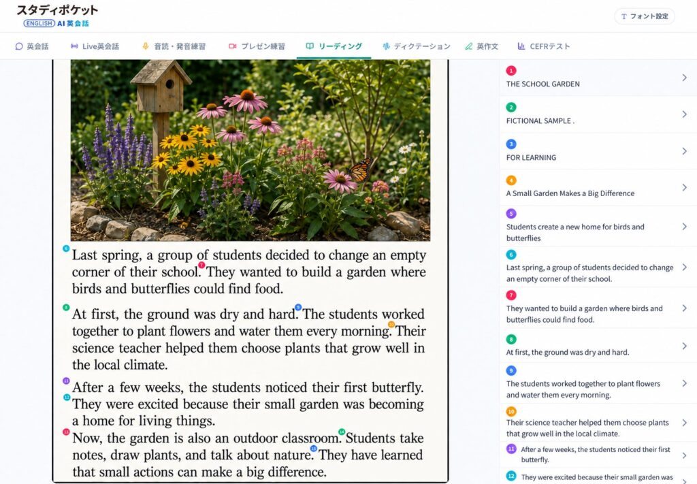This screenshot has width=697, height=484.
Task: Click 'FOR LEARNING' sidebar text
Action: click(x=531, y=158)
